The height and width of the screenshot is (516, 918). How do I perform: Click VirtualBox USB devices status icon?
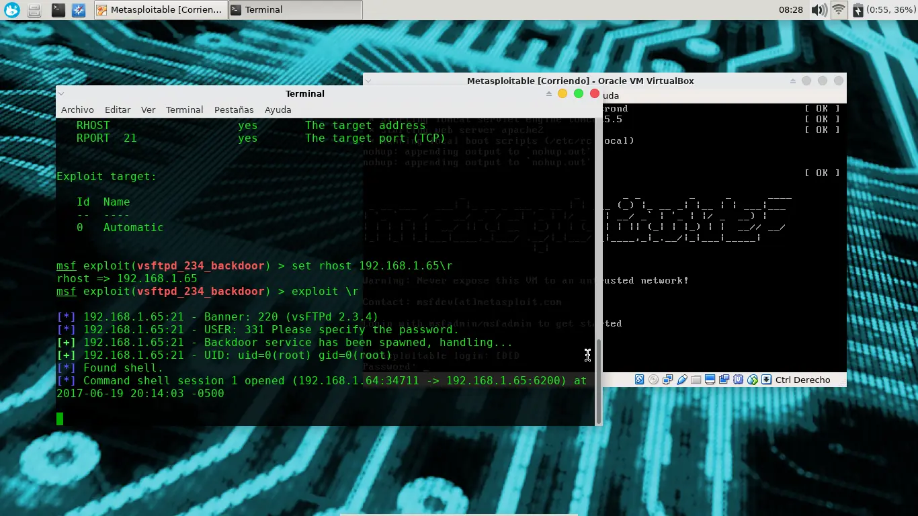point(681,380)
